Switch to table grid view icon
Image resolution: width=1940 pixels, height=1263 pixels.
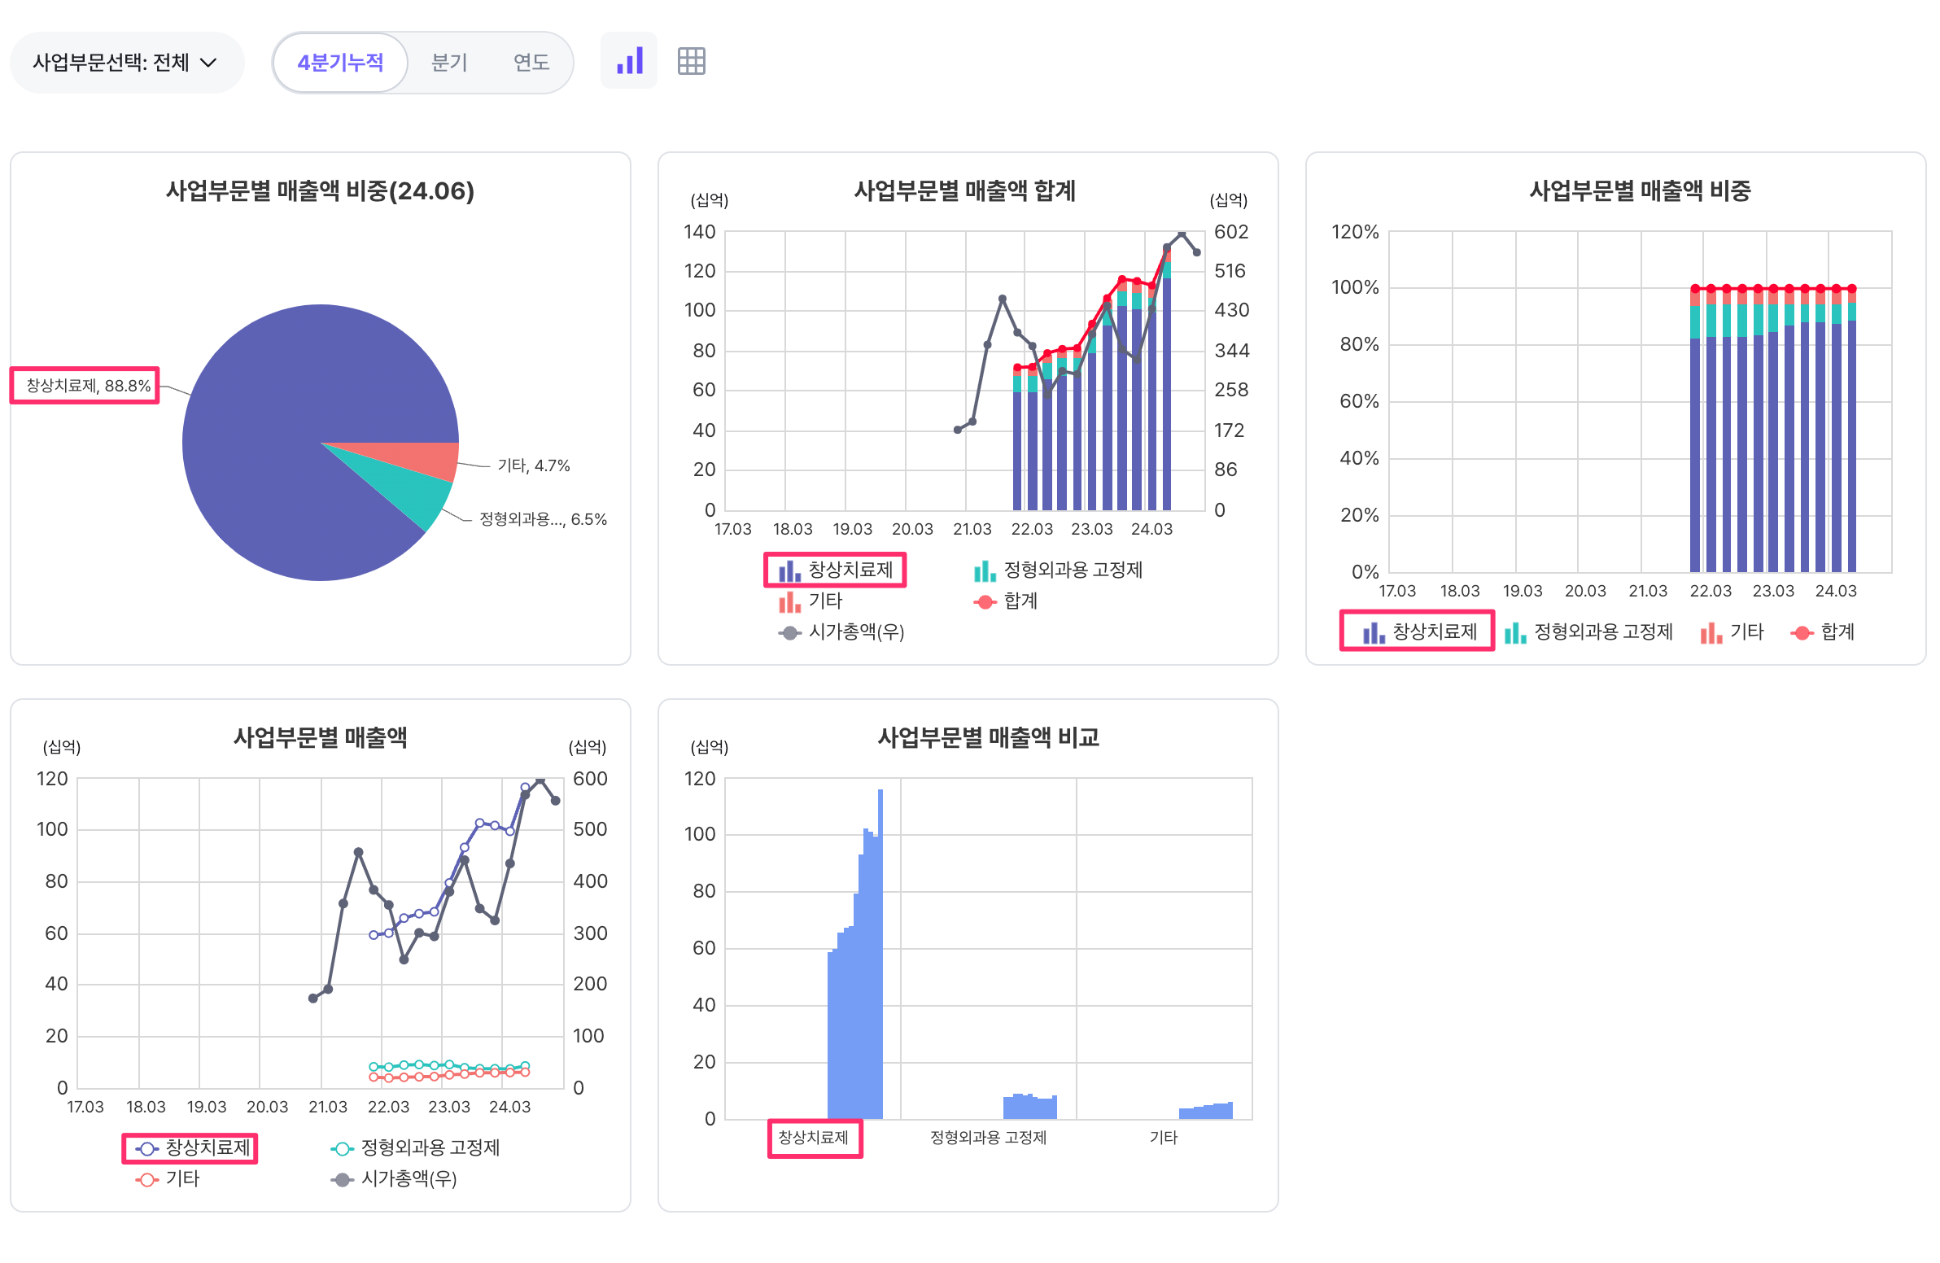[690, 61]
